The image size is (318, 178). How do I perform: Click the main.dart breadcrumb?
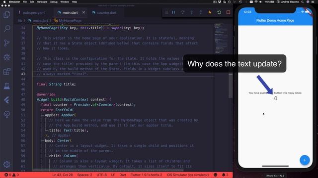tap(40, 21)
